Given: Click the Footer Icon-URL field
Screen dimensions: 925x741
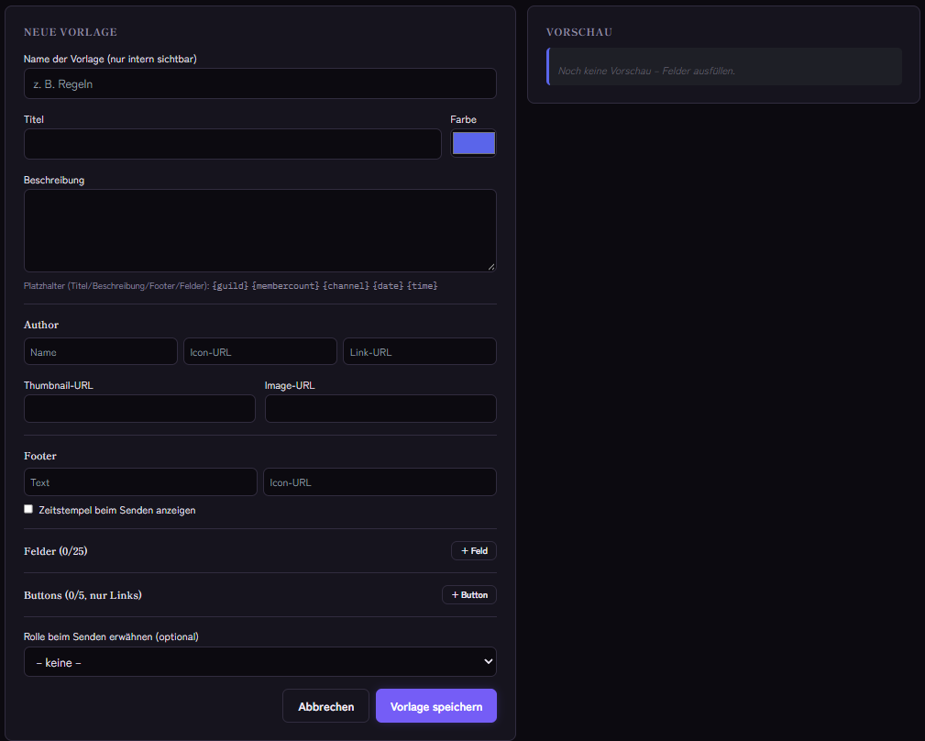Looking at the screenshot, I should tap(380, 482).
